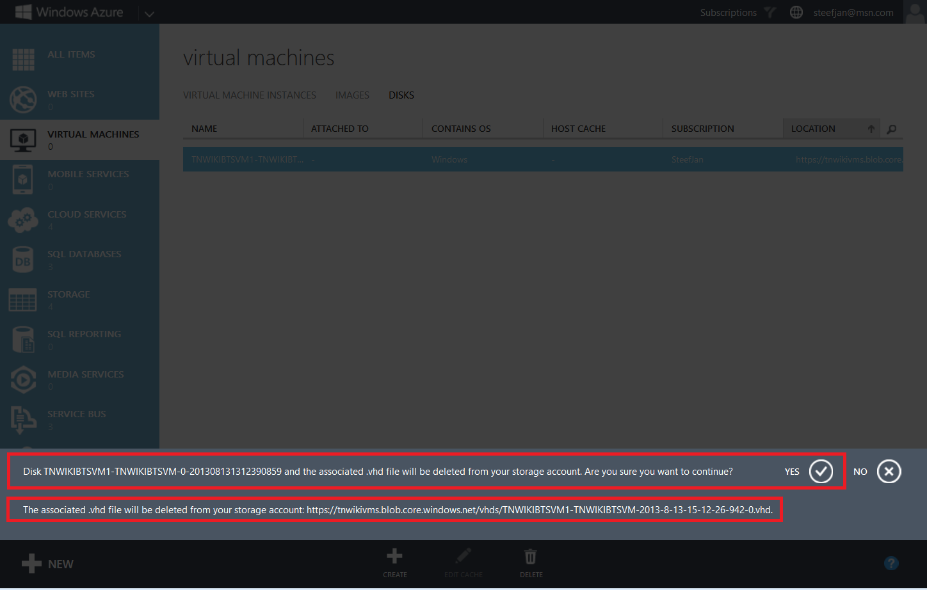Open the Mobile Services phone icon

[x=23, y=180]
